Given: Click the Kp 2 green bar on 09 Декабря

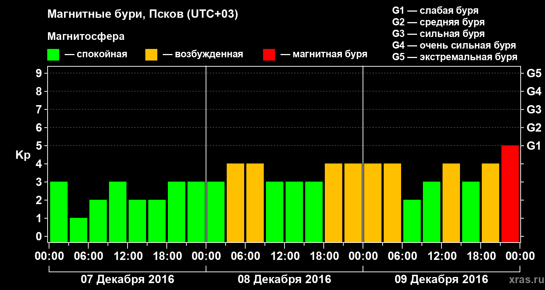Looking at the screenshot, I should point(412,221).
